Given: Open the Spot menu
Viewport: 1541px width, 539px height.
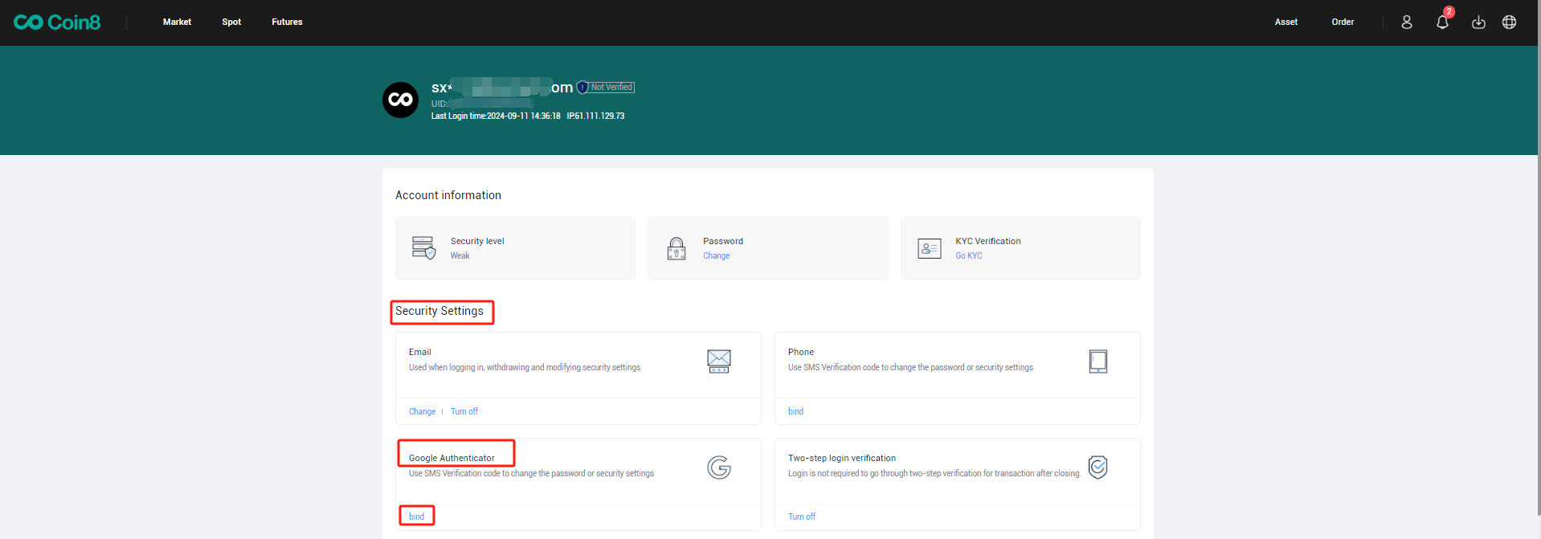Looking at the screenshot, I should click(x=231, y=22).
